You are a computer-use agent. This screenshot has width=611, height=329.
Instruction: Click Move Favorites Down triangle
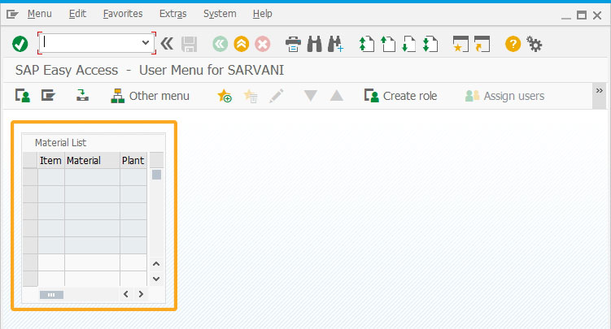tap(311, 96)
